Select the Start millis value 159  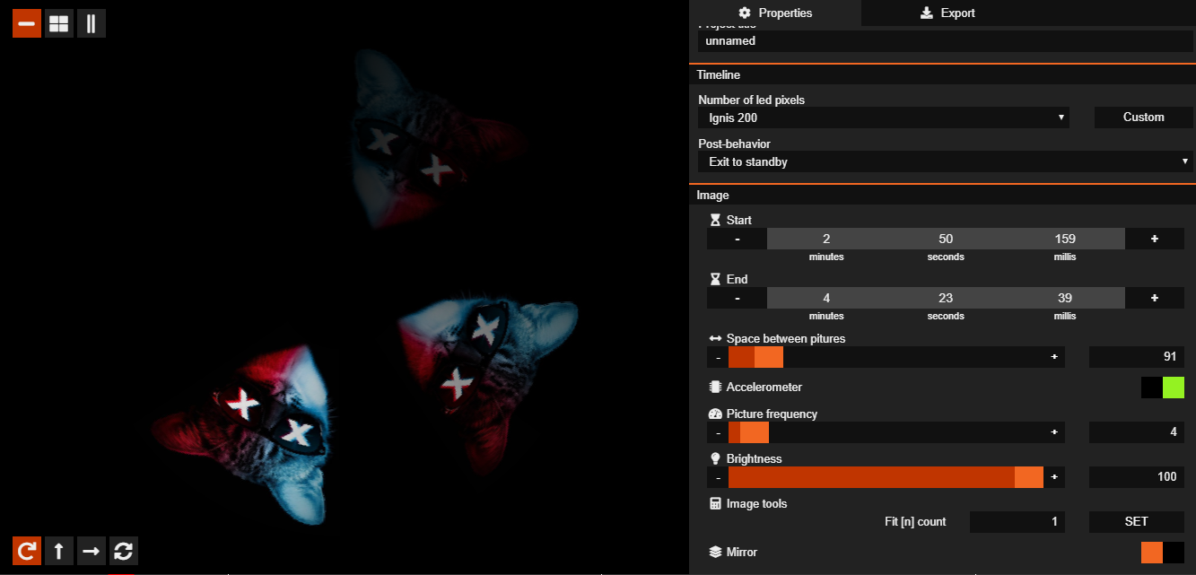1065,239
